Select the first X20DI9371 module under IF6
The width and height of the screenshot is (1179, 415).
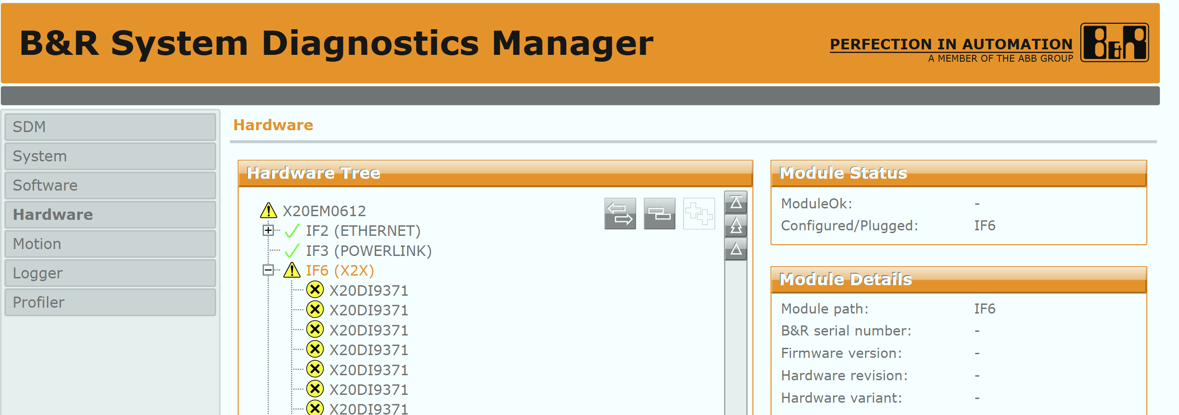pyautogui.click(x=368, y=291)
